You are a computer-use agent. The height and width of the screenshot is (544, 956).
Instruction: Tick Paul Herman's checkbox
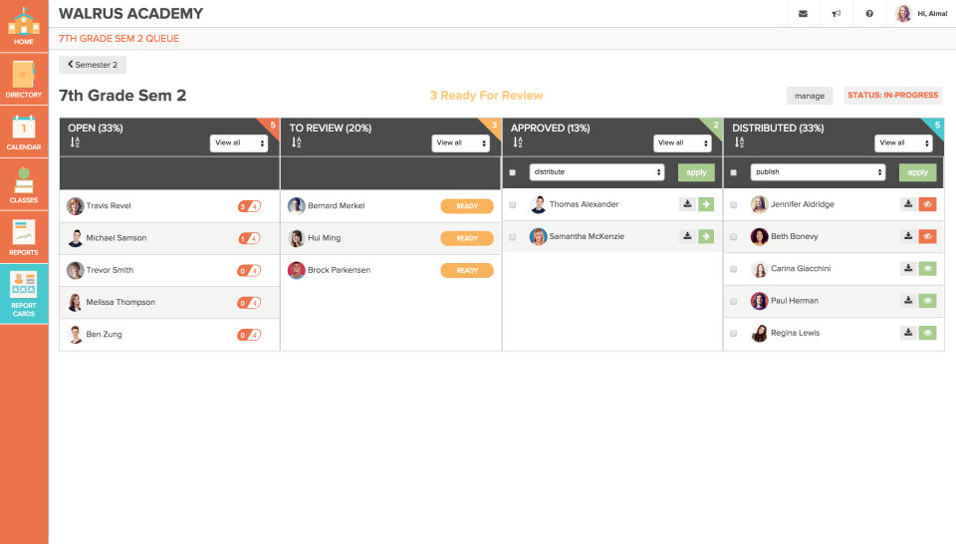pyautogui.click(x=734, y=301)
